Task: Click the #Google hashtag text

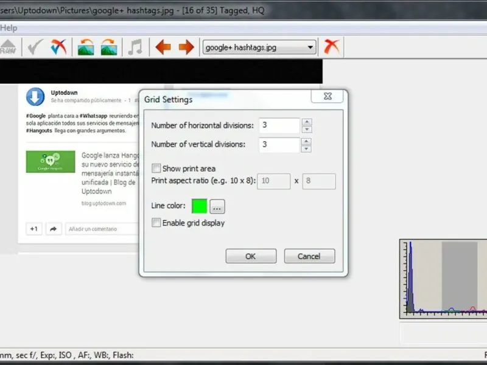Action: (36, 116)
